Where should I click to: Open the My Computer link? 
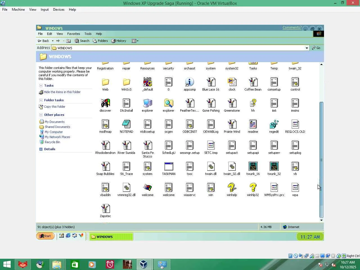[x=54, y=132]
